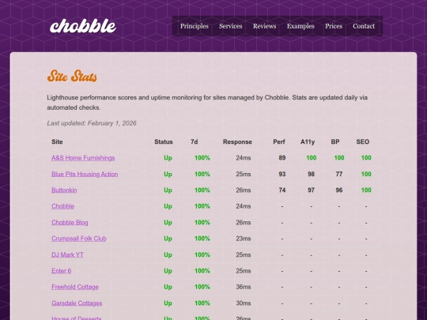
Task: Follow the Enter 6 link
Action: 61,271
